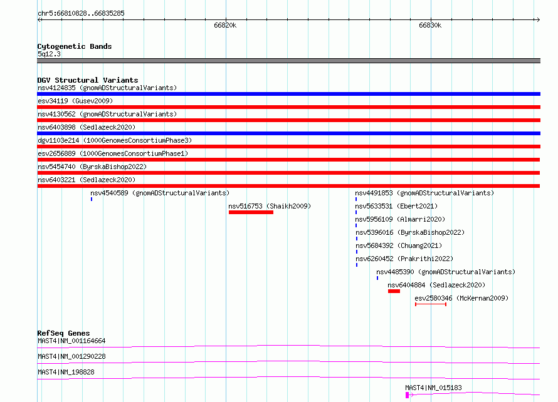Click the MAST4 NM_015183 magenta exon box
Image resolution: width=558 pixels, height=402 pixels.
(407, 395)
